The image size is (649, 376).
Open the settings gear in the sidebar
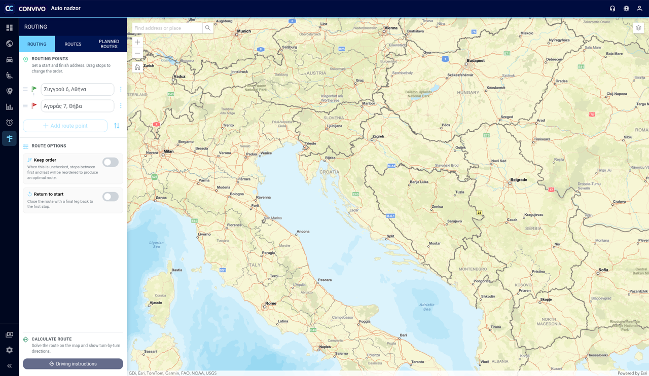[x=9, y=350]
